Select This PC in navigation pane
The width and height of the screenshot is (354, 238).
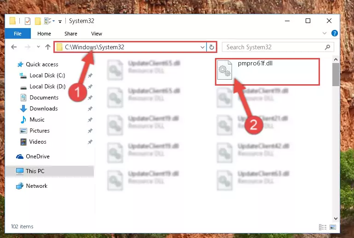coord(35,171)
